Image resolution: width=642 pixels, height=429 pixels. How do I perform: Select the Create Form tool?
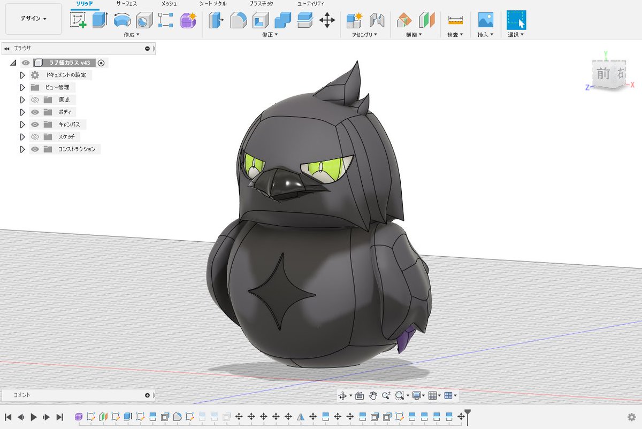pyautogui.click(x=188, y=20)
